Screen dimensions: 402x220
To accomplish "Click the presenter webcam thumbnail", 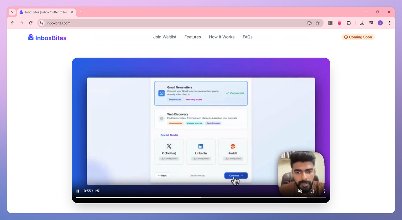I will click(301, 173).
